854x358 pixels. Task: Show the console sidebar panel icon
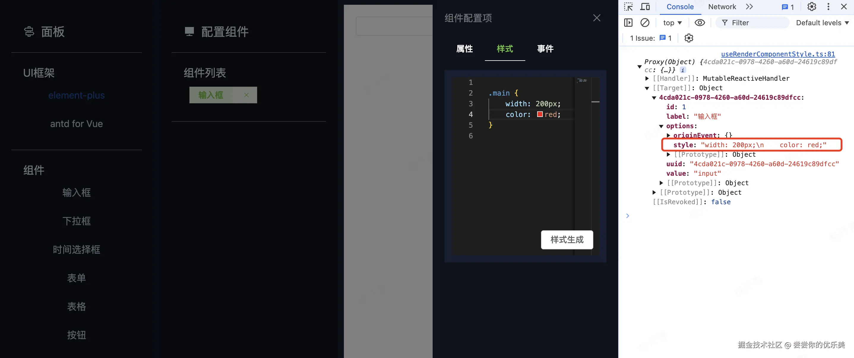628,23
